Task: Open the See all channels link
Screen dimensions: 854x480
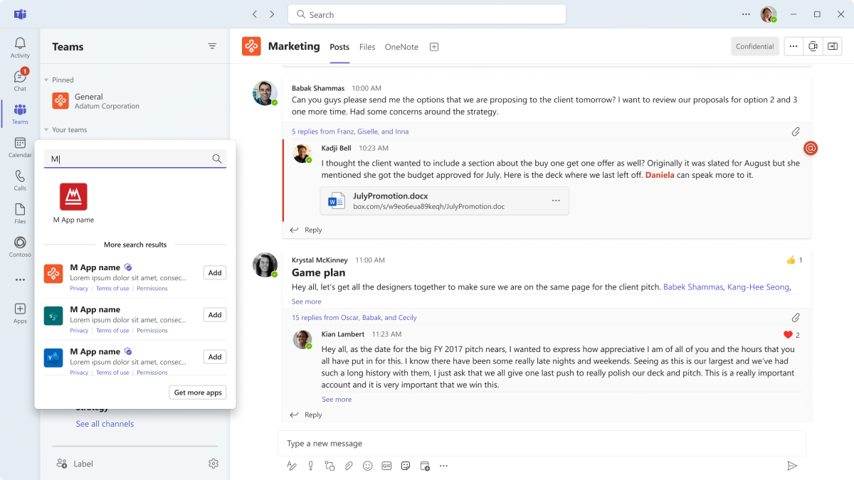Action: (105, 424)
